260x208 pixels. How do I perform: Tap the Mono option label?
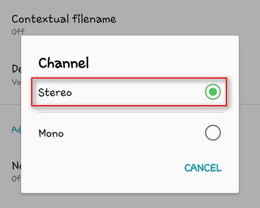[x=51, y=133]
